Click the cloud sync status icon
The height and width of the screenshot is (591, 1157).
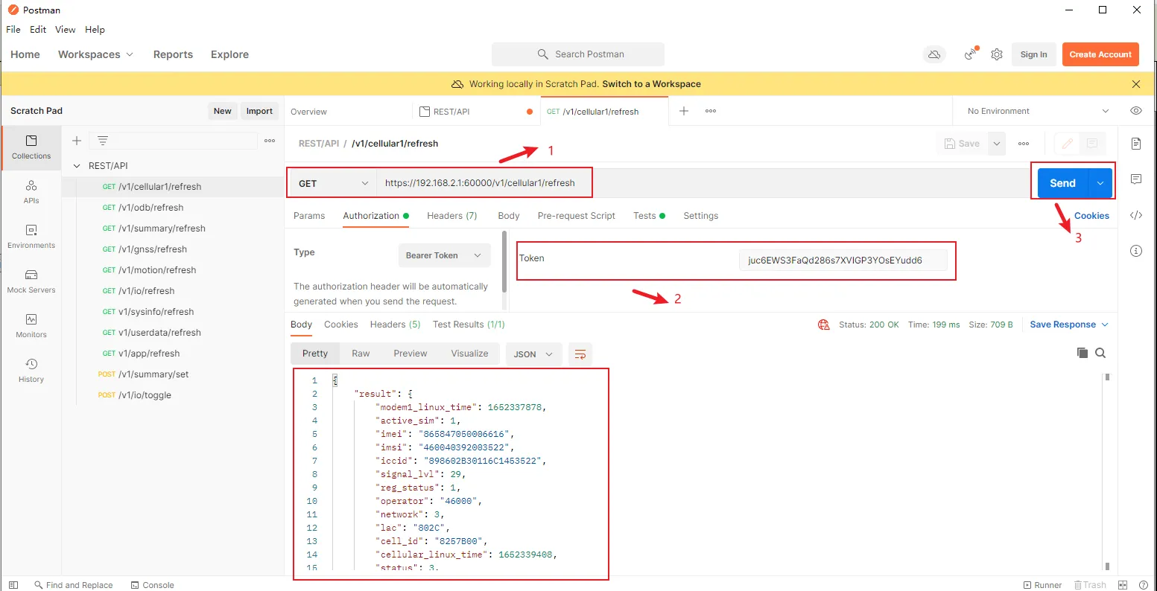[933, 54]
